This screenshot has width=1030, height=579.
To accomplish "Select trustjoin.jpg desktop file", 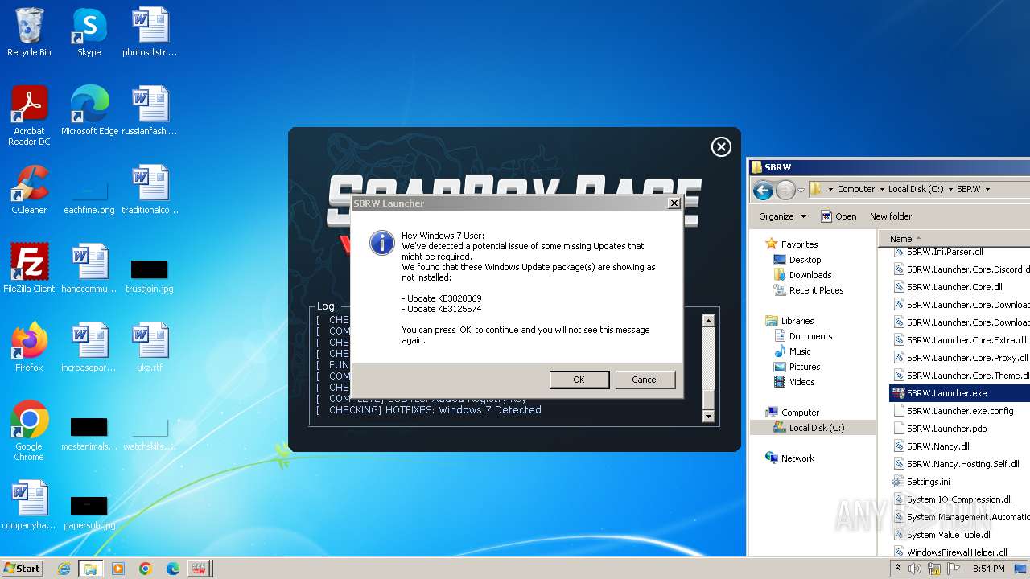I will [x=150, y=276].
